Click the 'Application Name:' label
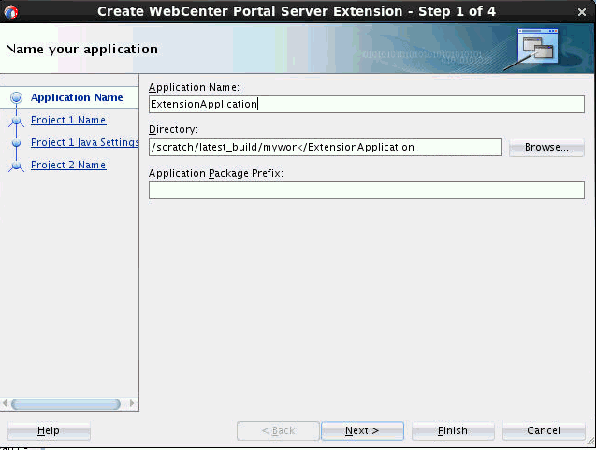The height and width of the screenshot is (450, 596). (195, 87)
